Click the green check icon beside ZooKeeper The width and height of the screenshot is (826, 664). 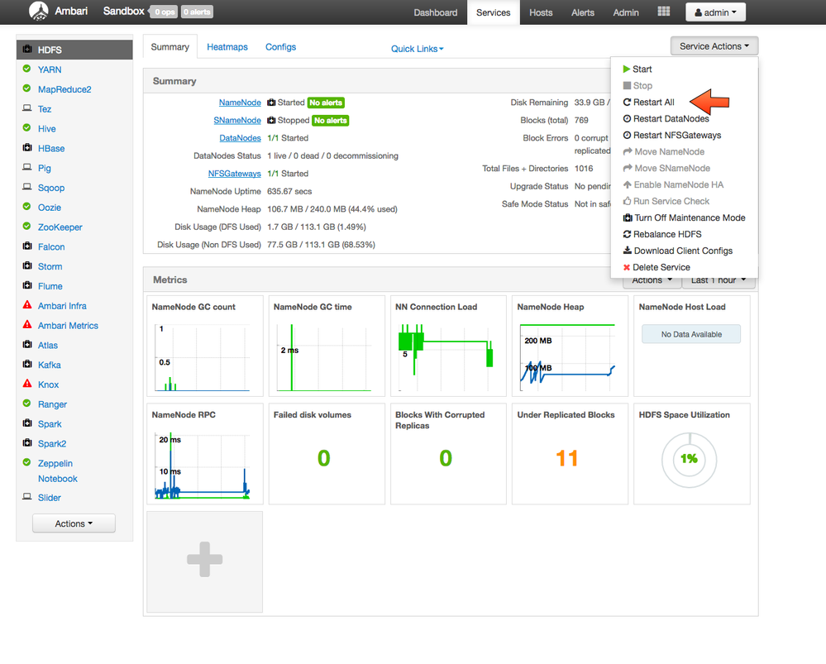[26, 226]
